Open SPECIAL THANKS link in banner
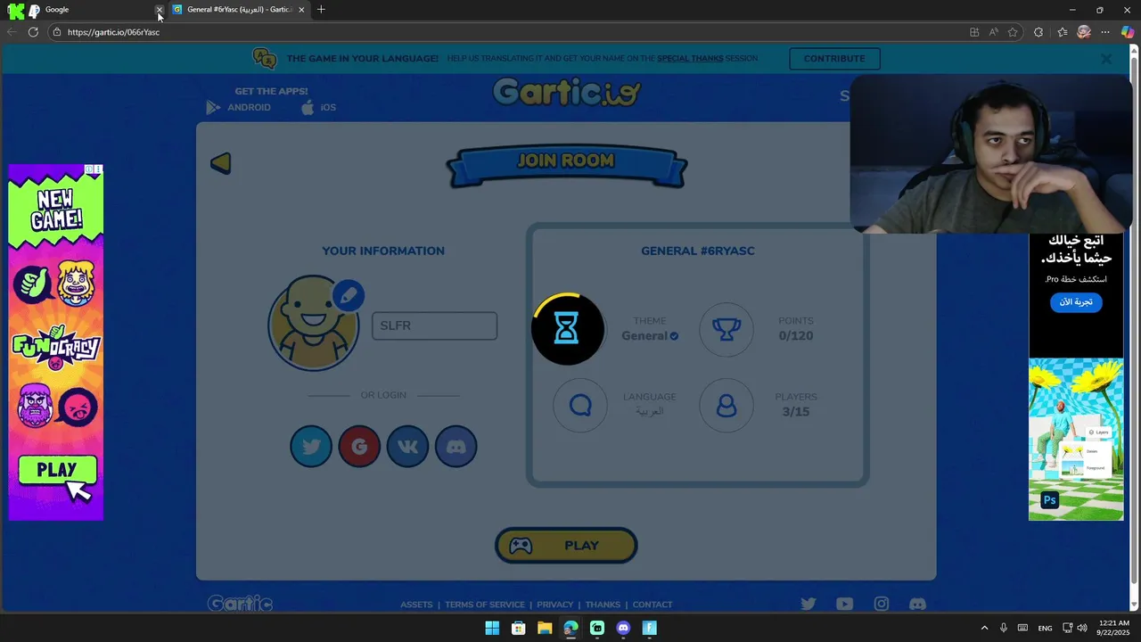This screenshot has width=1141, height=642. pyautogui.click(x=690, y=59)
